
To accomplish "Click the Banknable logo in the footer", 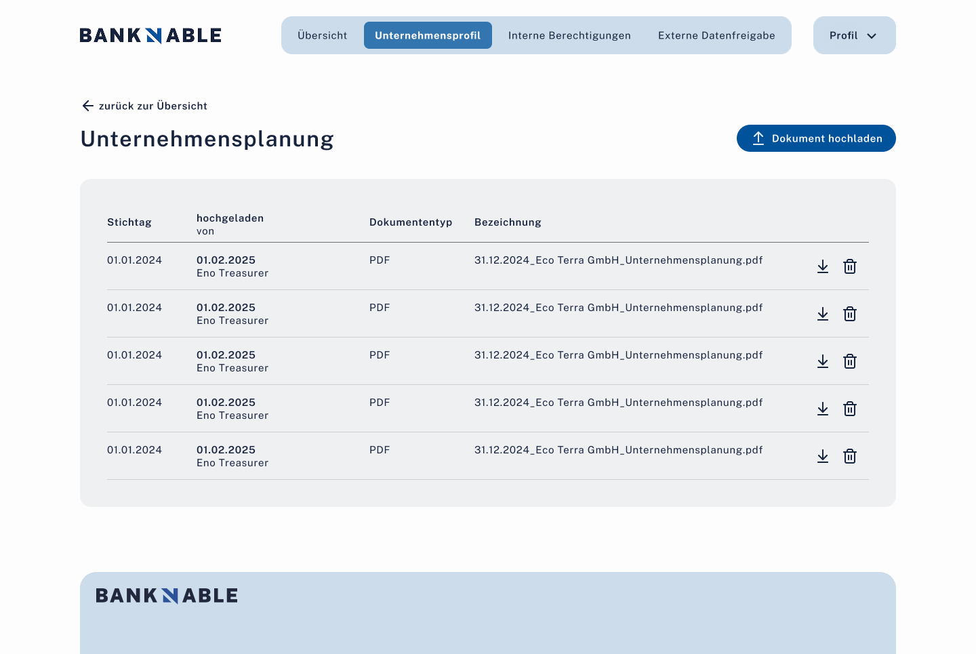I will (x=167, y=596).
